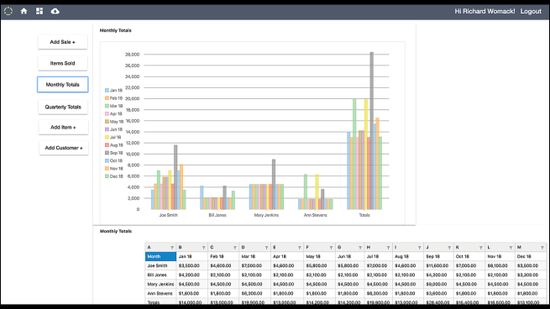Viewport: 550px width, 309px height.
Task: Toggle Nov 18 legend entry
Action: click(113, 169)
